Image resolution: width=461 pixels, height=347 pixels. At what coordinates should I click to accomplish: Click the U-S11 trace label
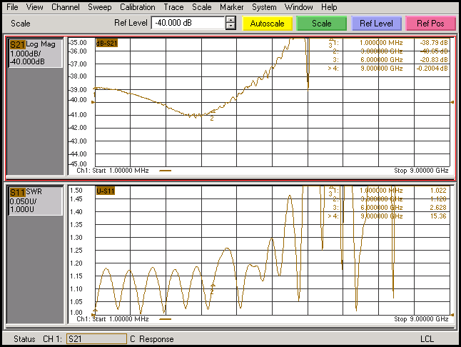click(105, 191)
